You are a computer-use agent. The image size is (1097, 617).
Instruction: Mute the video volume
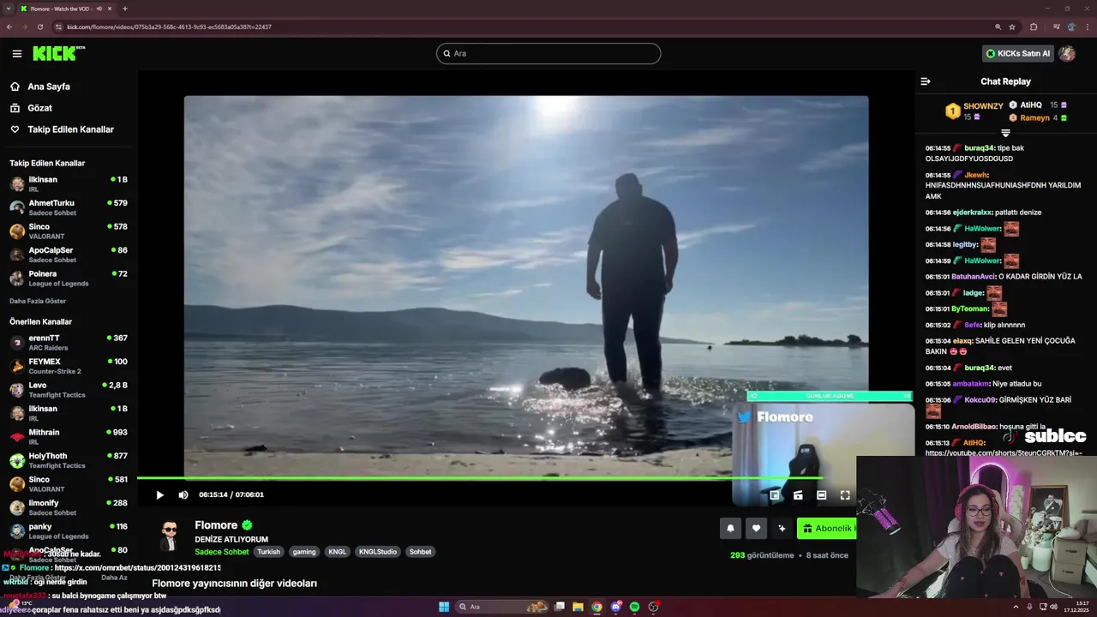point(183,494)
